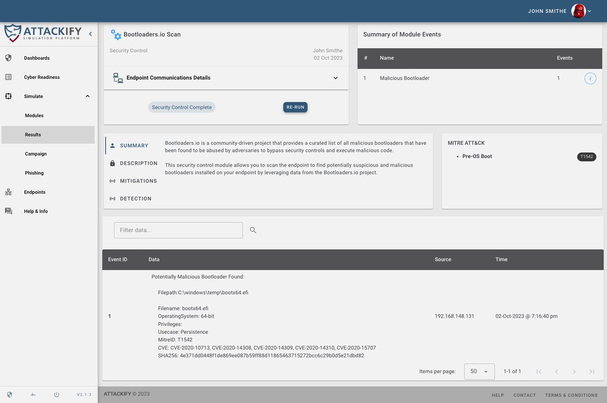Click the Cyber Readiness list icon
This screenshot has width=607, height=403.
pos(8,77)
